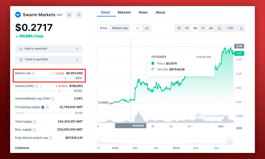Click Add to watchlist button
Image resolution: width=265 pixels, height=159 pixels.
click(x=49, y=49)
